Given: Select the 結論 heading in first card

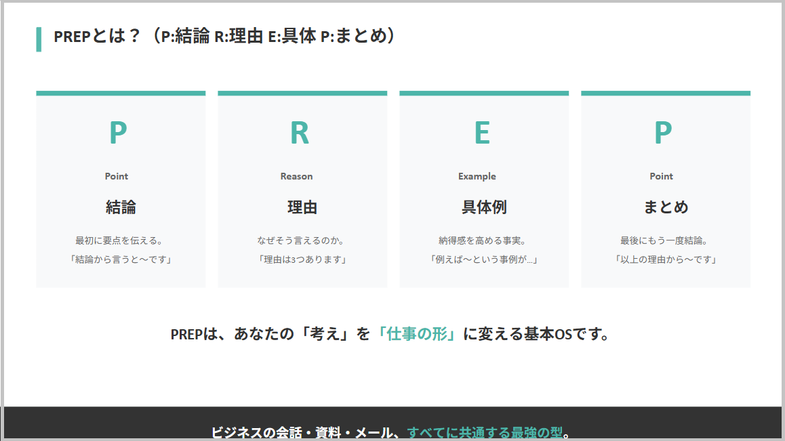Looking at the screenshot, I should click(121, 207).
